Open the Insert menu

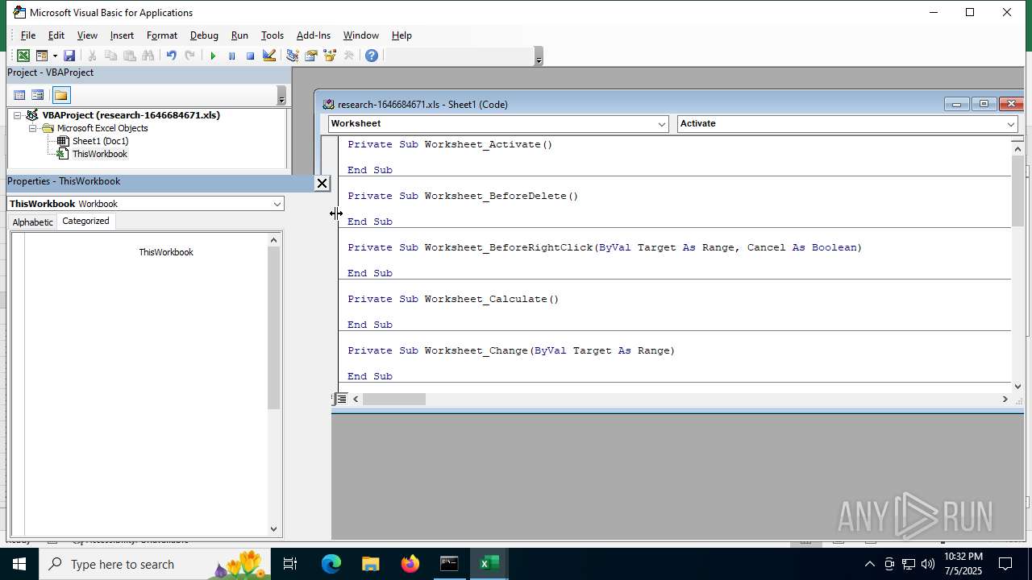coord(122,35)
